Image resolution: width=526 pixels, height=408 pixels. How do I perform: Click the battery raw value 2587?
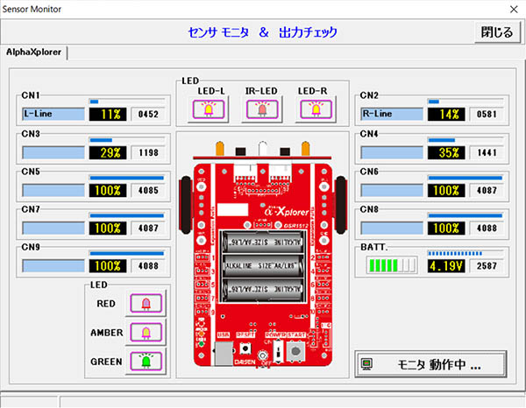pos(487,266)
